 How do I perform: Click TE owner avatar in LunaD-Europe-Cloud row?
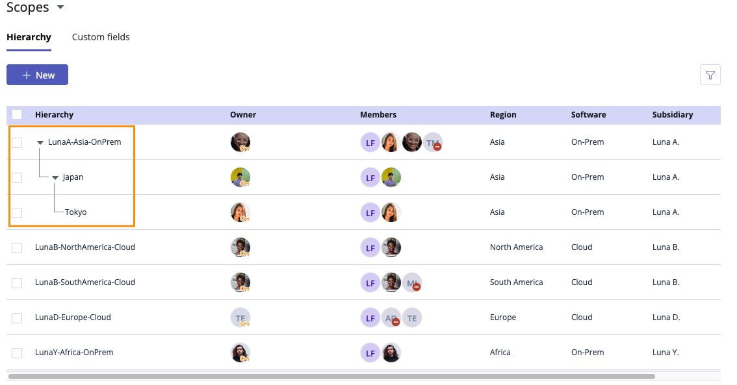[240, 317]
